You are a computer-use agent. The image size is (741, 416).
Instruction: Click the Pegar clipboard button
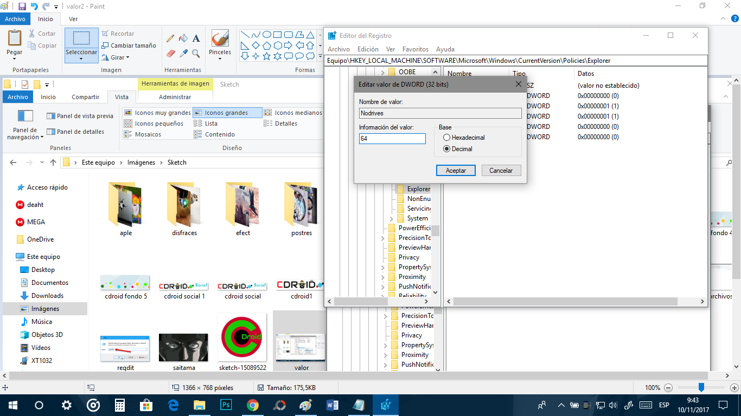[15, 42]
